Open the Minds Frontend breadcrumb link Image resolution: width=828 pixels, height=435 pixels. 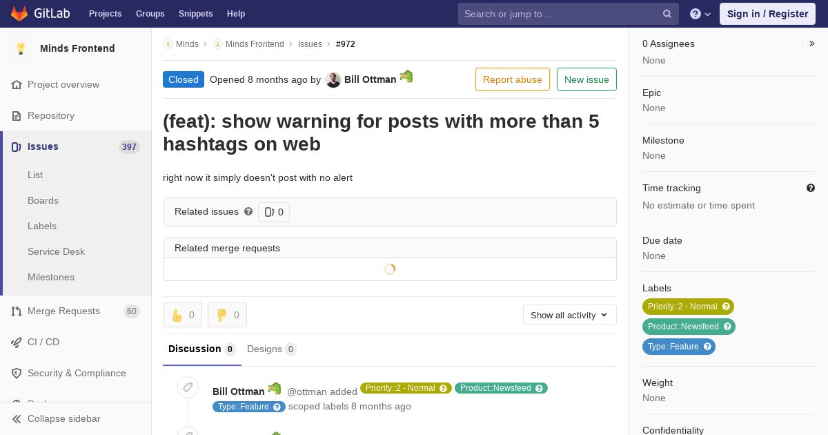pos(255,43)
